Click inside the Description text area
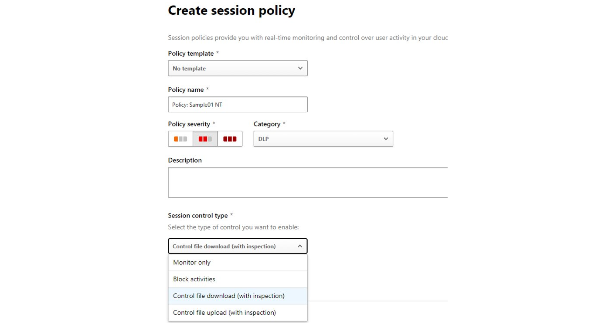 point(307,182)
